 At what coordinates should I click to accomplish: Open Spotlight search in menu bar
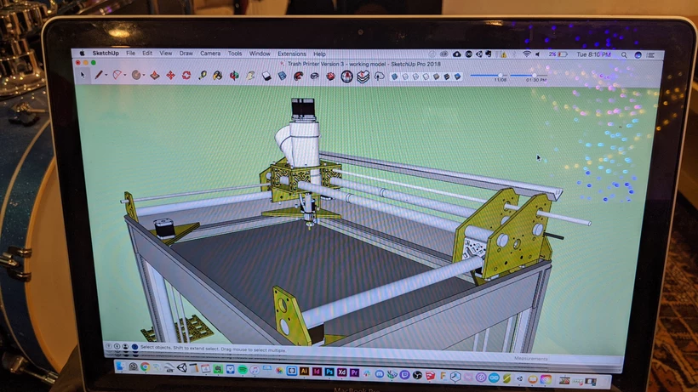(x=624, y=55)
